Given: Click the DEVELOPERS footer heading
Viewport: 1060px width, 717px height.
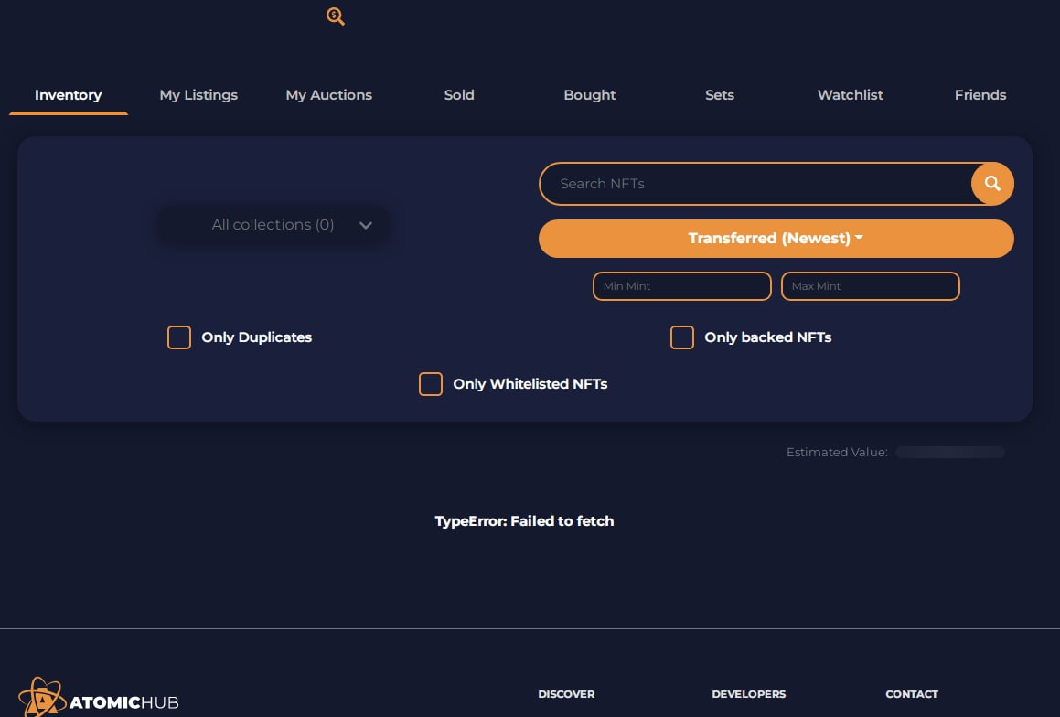Looking at the screenshot, I should 748,694.
